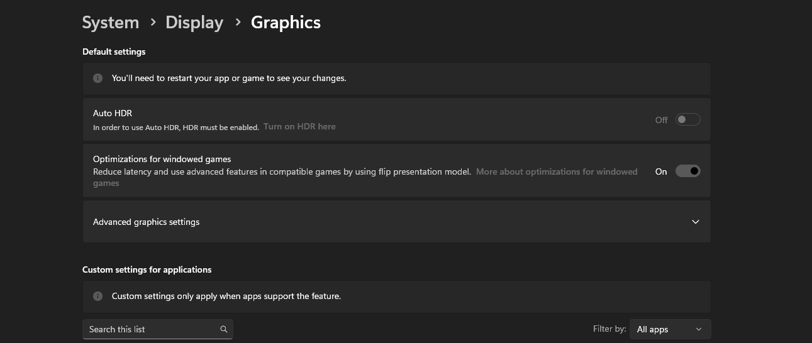
Task: Disable Optimizations for windowed games switch
Action: (x=687, y=171)
